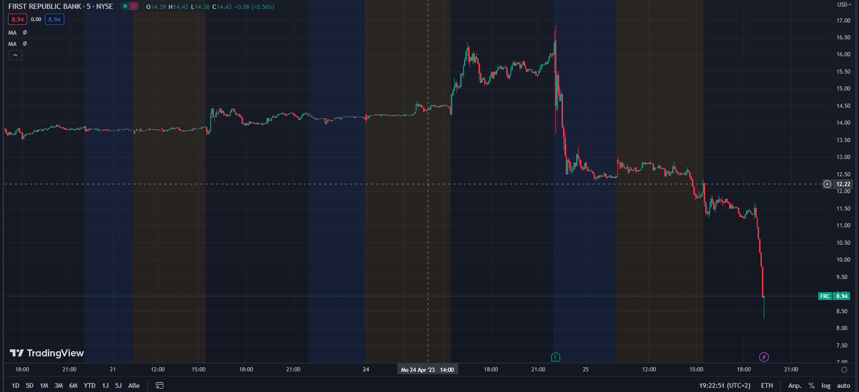The width and height of the screenshot is (859, 392).
Task: Click the FRC 8.94 last price label
Action: 834,296
